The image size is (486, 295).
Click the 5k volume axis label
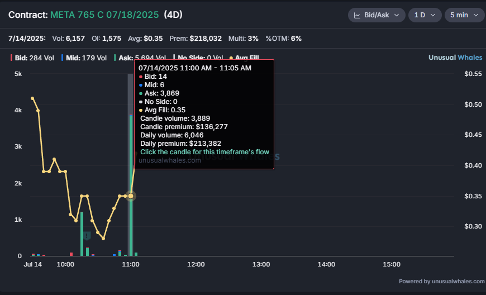pyautogui.click(x=18, y=74)
